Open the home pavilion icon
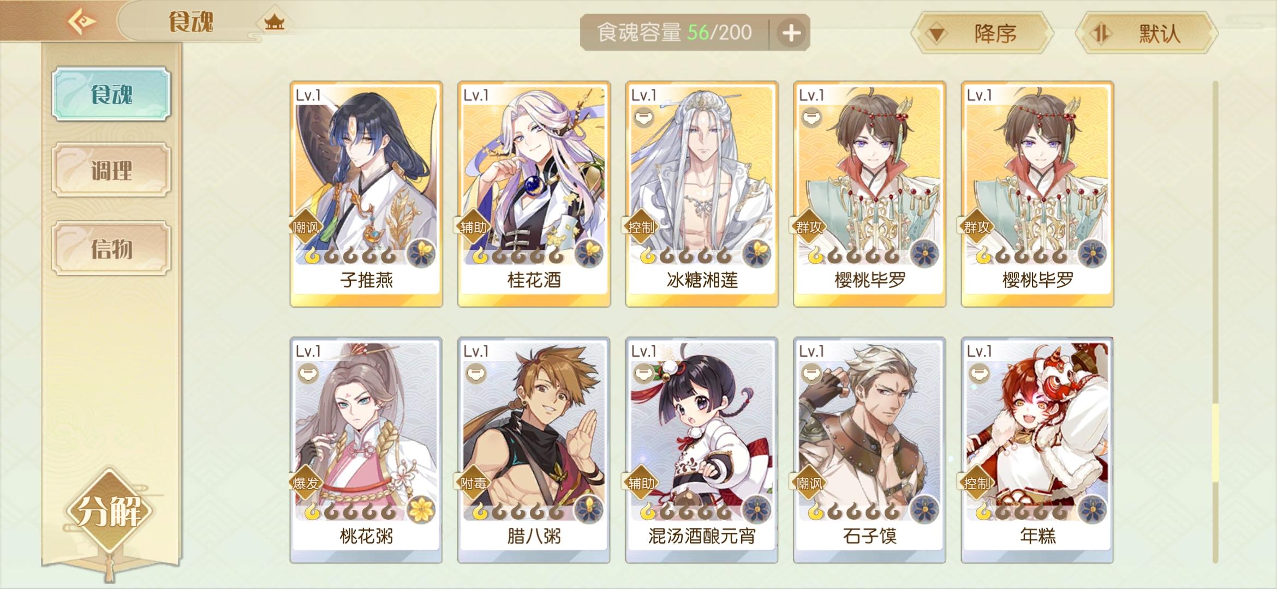The width and height of the screenshot is (1277, 589). tap(275, 22)
